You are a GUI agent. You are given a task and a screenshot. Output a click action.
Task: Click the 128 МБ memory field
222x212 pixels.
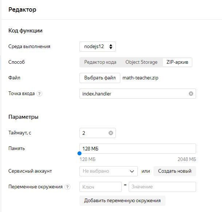tap(138, 149)
